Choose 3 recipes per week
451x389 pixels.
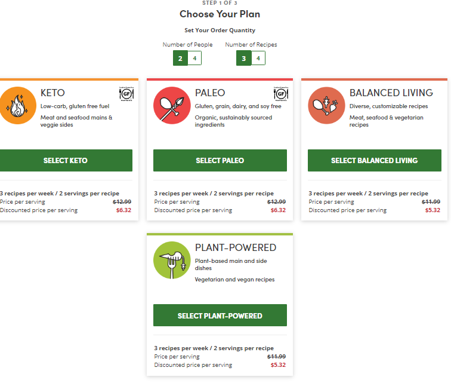click(x=243, y=58)
